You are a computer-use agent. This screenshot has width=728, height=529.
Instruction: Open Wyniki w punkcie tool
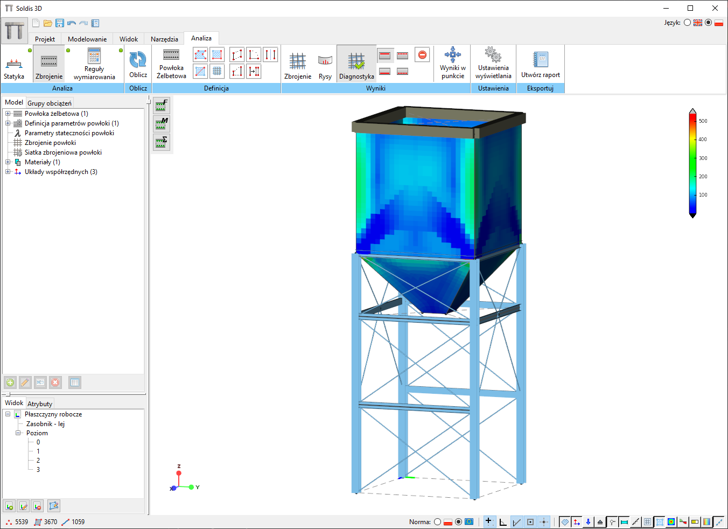click(452, 55)
